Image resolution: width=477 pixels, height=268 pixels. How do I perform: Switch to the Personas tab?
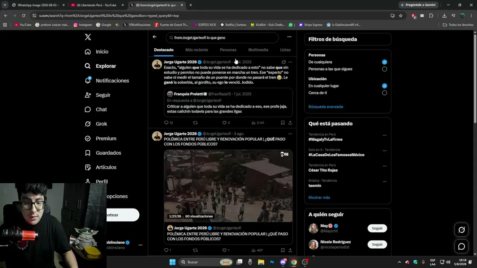pyautogui.click(x=228, y=50)
